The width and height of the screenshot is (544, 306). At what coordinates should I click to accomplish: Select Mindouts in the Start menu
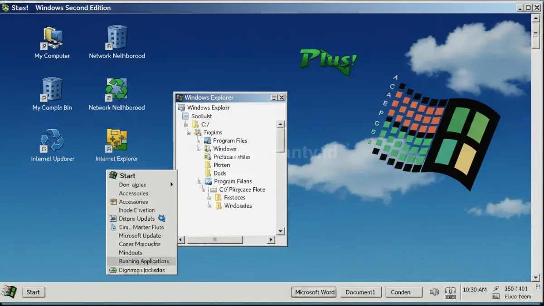coord(141,253)
